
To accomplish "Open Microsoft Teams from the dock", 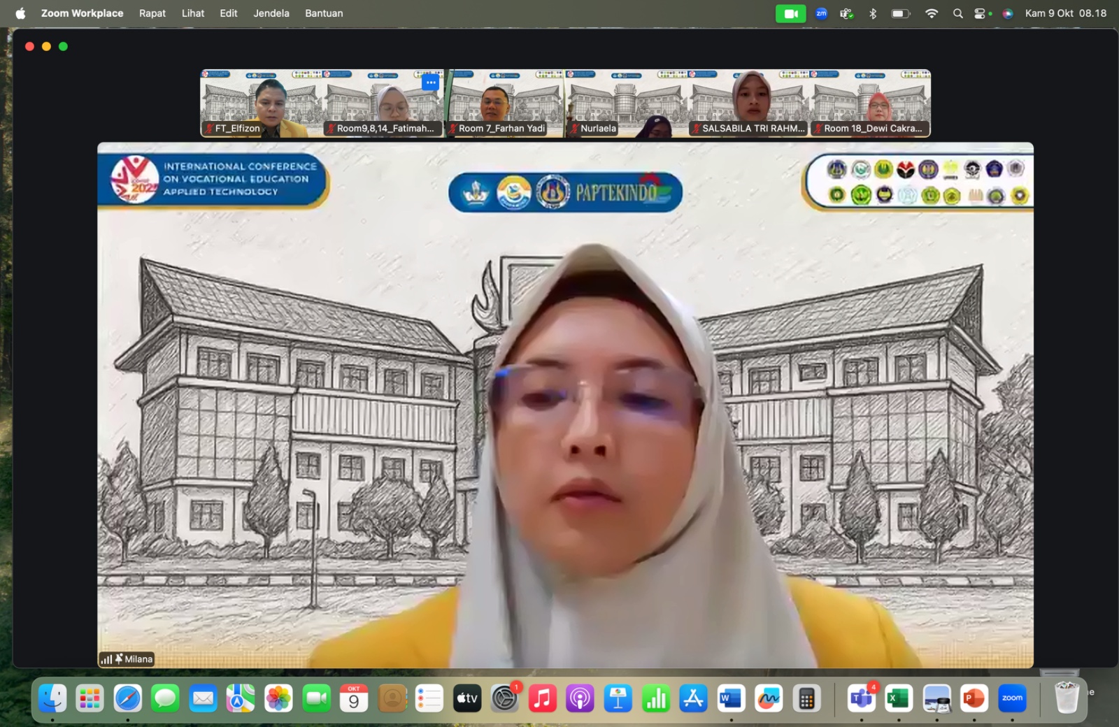I will tap(861, 698).
